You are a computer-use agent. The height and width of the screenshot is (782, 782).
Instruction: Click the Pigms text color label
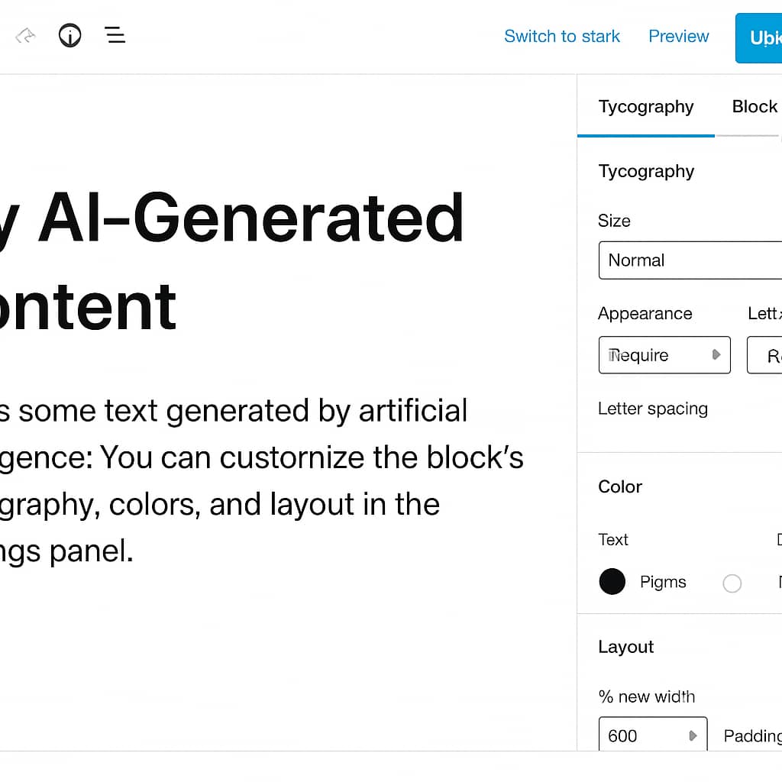point(663,582)
